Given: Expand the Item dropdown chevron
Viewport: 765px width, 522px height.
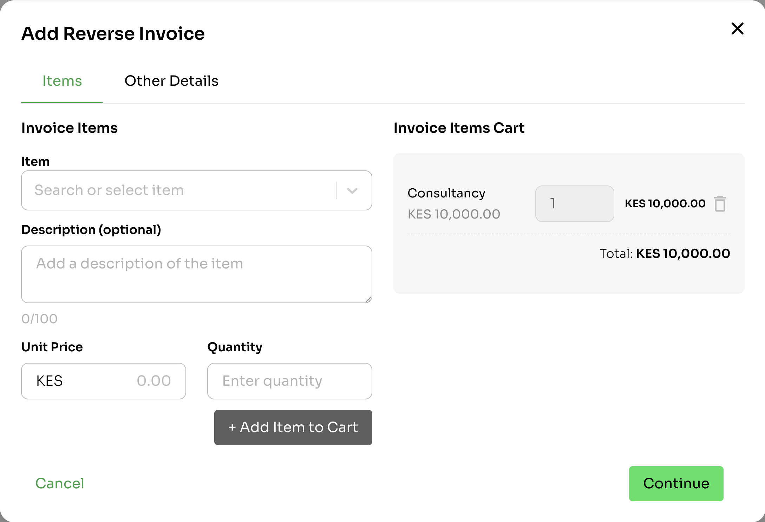Looking at the screenshot, I should coord(352,190).
